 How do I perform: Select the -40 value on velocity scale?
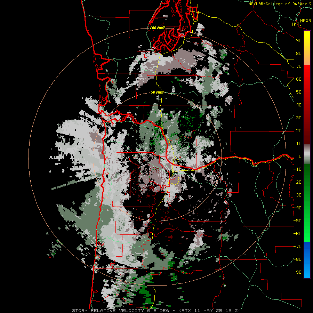click(x=297, y=208)
